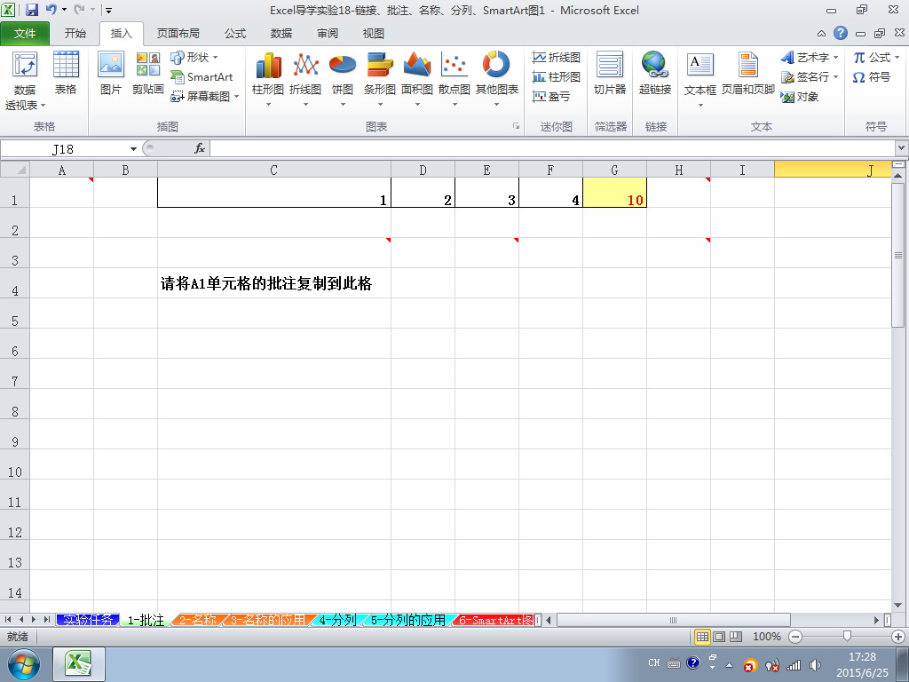Open the 形状 shapes gallery
Viewport: 909px width, 682px height.
(194, 58)
